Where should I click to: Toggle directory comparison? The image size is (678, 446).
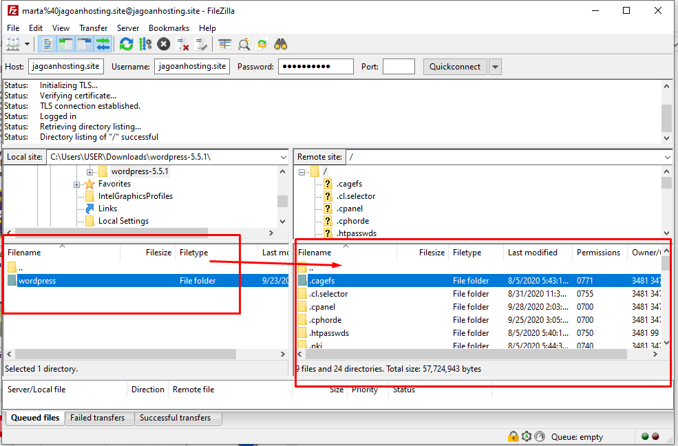click(x=244, y=44)
